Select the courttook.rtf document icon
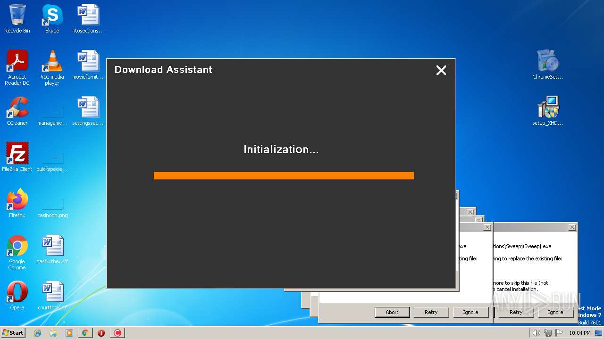 pyautogui.click(x=52, y=296)
